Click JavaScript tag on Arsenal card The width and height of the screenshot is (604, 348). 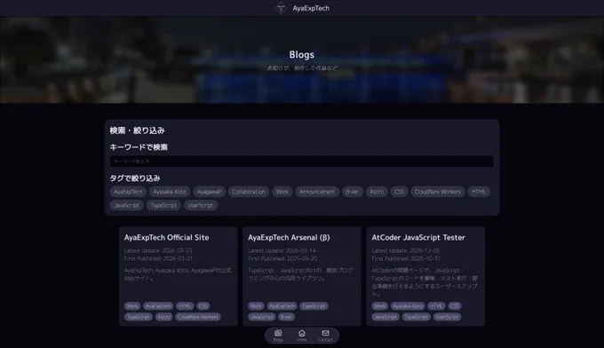(261, 317)
